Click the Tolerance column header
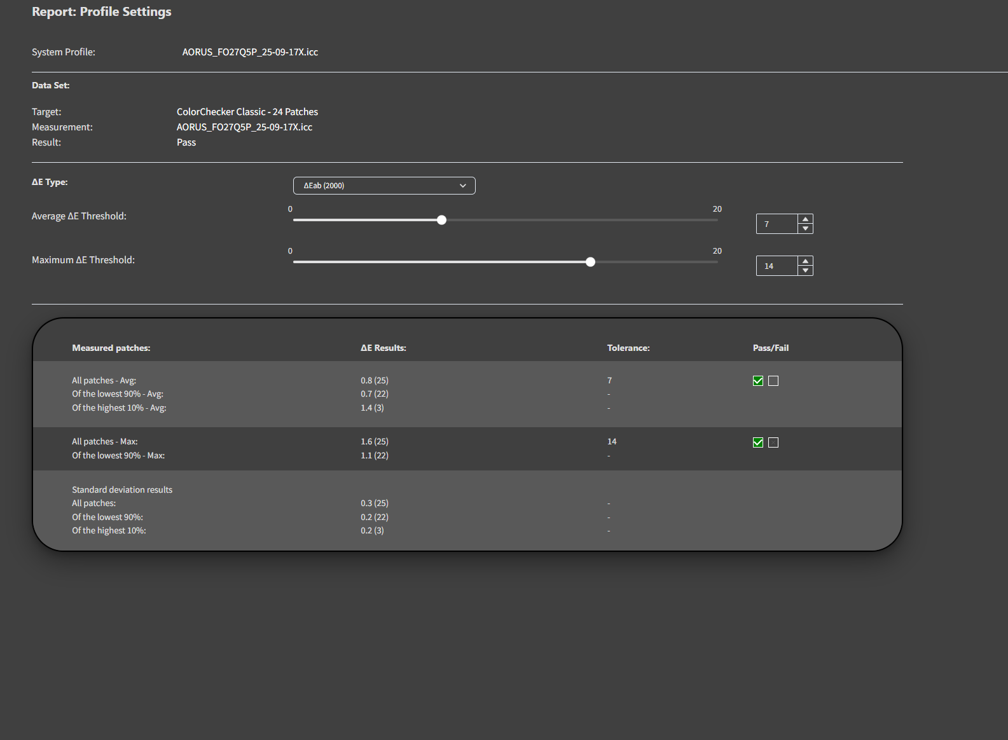The width and height of the screenshot is (1008, 740). tap(628, 348)
